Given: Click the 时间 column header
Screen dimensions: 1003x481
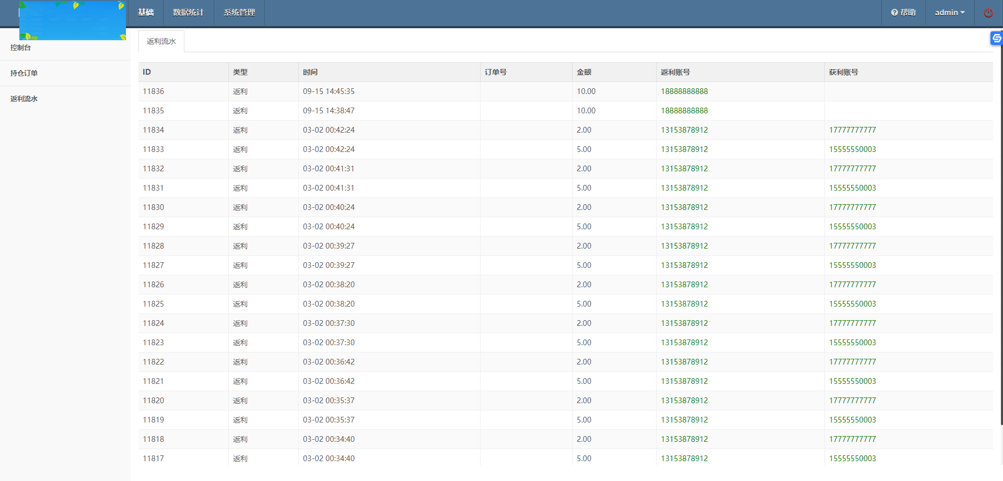Looking at the screenshot, I should click(310, 72).
